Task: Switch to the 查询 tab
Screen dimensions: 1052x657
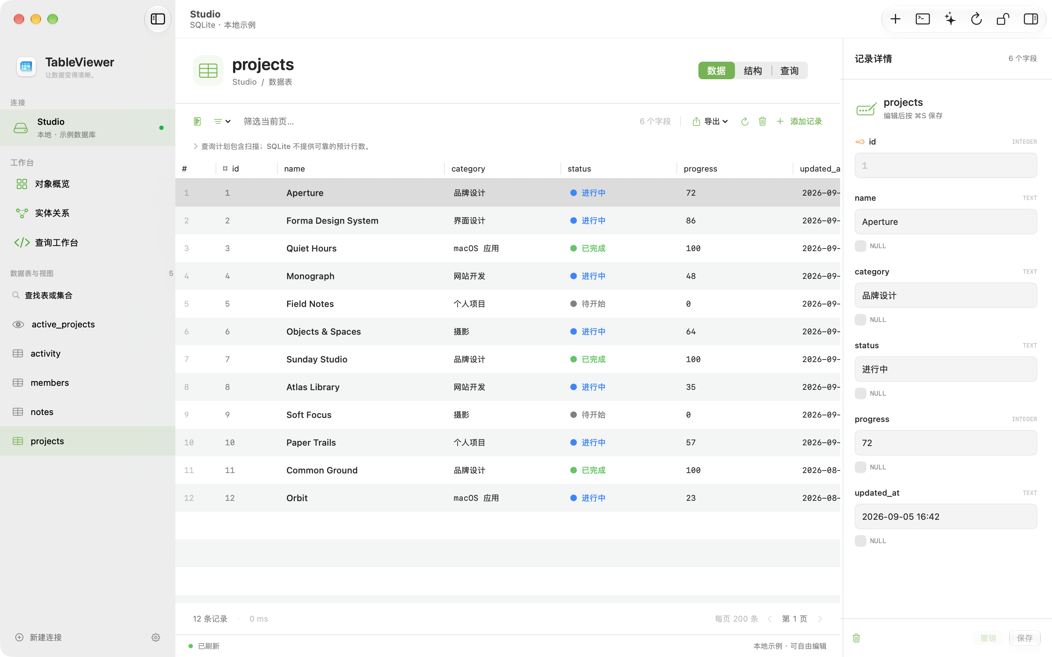Action: 789,70
